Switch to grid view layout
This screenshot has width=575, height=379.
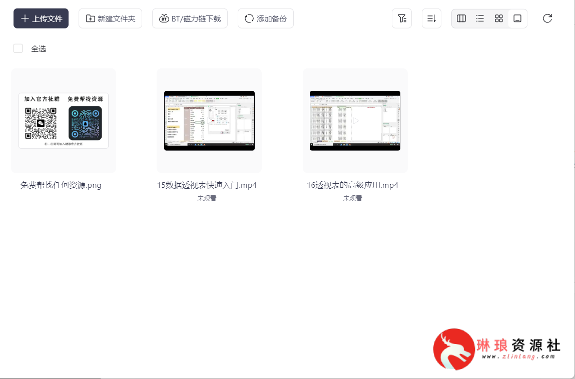(499, 18)
